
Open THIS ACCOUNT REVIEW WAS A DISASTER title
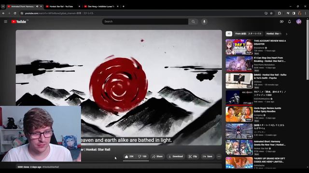(x=270, y=42)
